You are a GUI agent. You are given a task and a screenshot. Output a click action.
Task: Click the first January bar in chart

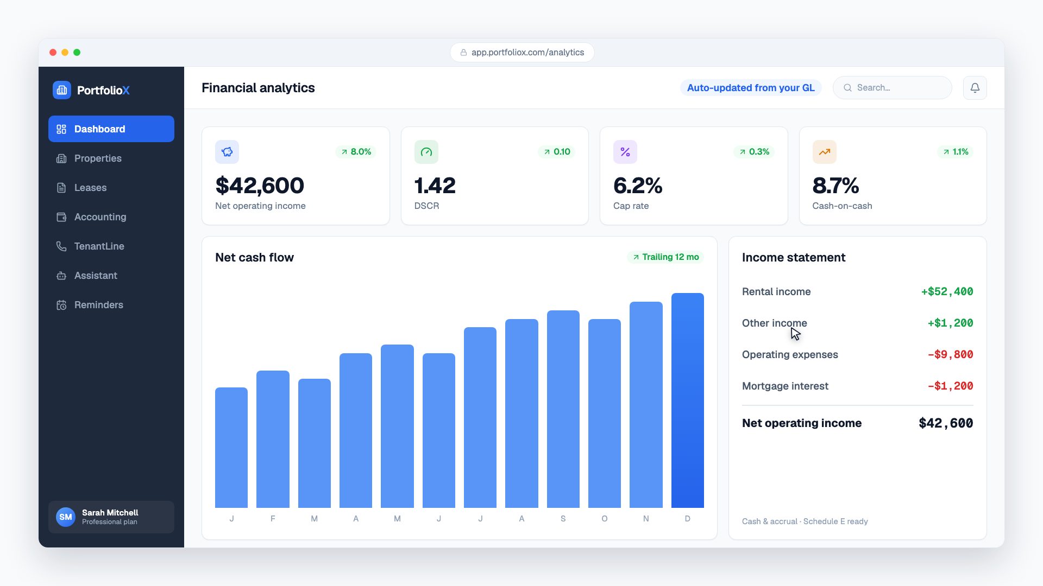pyautogui.click(x=231, y=448)
